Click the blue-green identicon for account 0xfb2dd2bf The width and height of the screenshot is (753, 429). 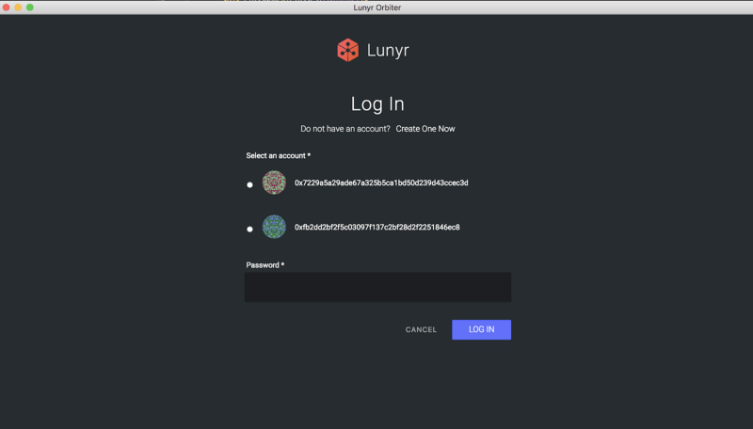[274, 227]
